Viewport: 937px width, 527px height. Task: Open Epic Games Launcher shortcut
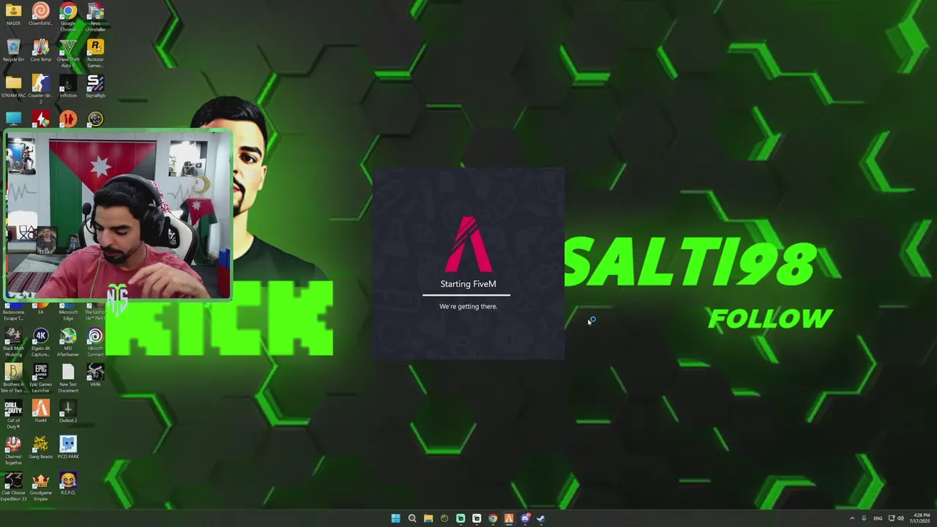click(x=40, y=378)
